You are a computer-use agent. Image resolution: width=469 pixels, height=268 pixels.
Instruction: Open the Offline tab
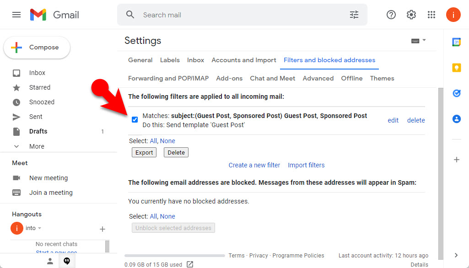pos(352,78)
